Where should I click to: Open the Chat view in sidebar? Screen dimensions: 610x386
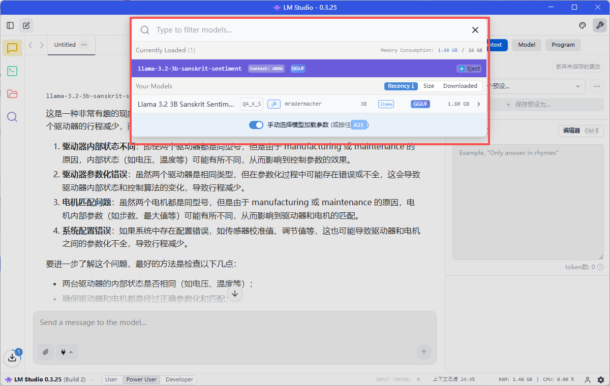[x=12, y=48]
